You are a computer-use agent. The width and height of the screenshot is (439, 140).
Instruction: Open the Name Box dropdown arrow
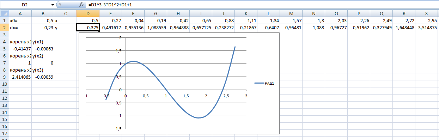[x=53, y=5]
